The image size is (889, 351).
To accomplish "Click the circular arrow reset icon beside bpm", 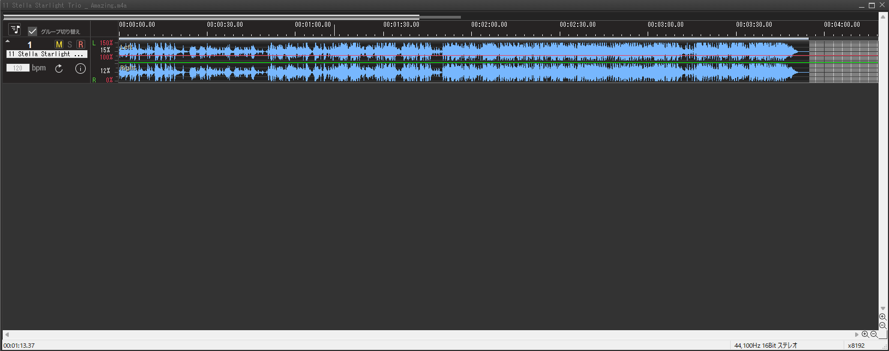I will tap(59, 69).
